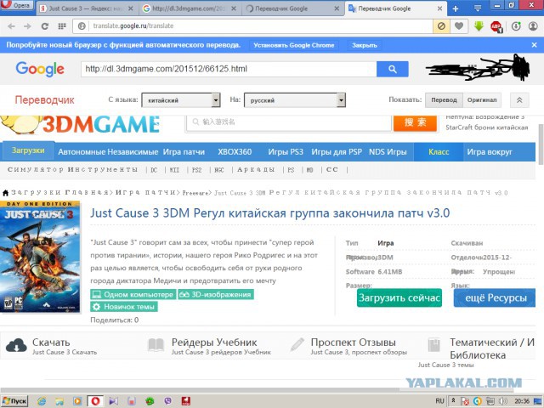Open the Автономные Независимые nav item

(108, 152)
